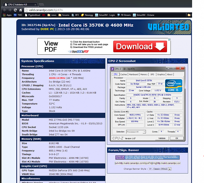Open the TWC bookmark
Screen dimensions: 204x183
point(18,15)
